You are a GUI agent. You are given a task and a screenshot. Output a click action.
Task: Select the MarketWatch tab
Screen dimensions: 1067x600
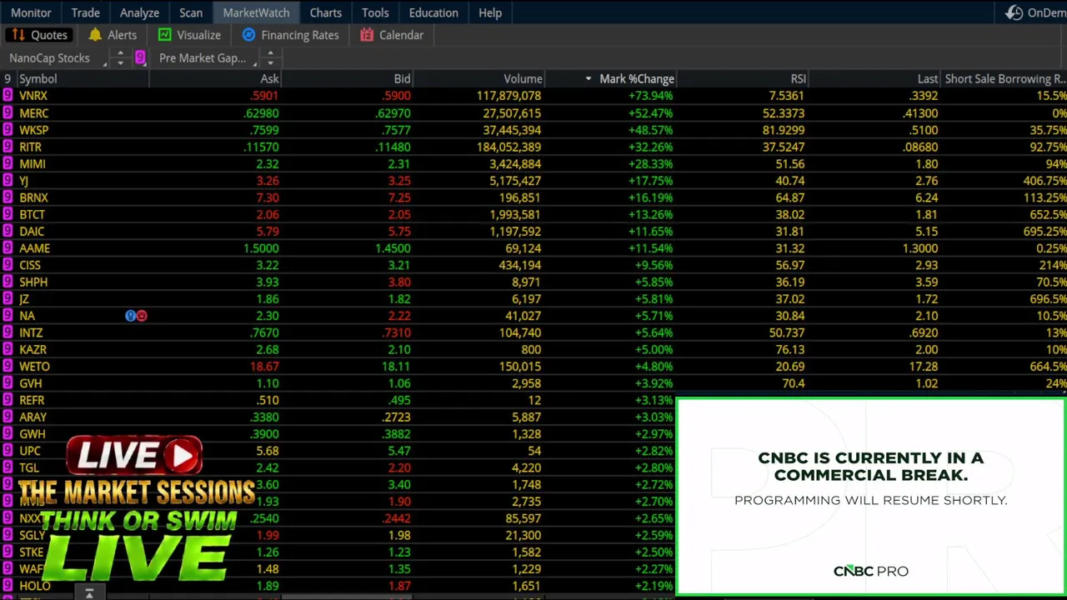[x=256, y=12]
